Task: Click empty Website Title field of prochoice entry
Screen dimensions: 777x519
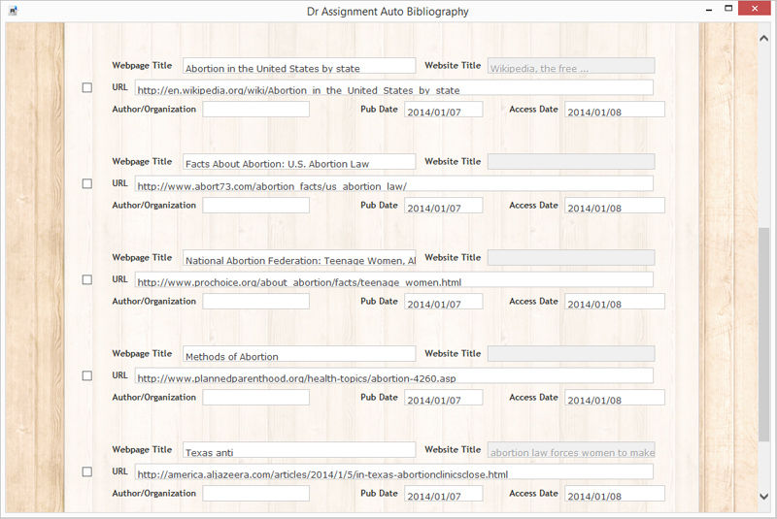Action: (571, 258)
